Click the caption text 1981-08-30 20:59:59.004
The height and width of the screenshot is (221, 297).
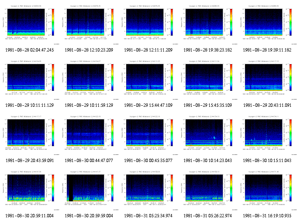click(89, 216)
